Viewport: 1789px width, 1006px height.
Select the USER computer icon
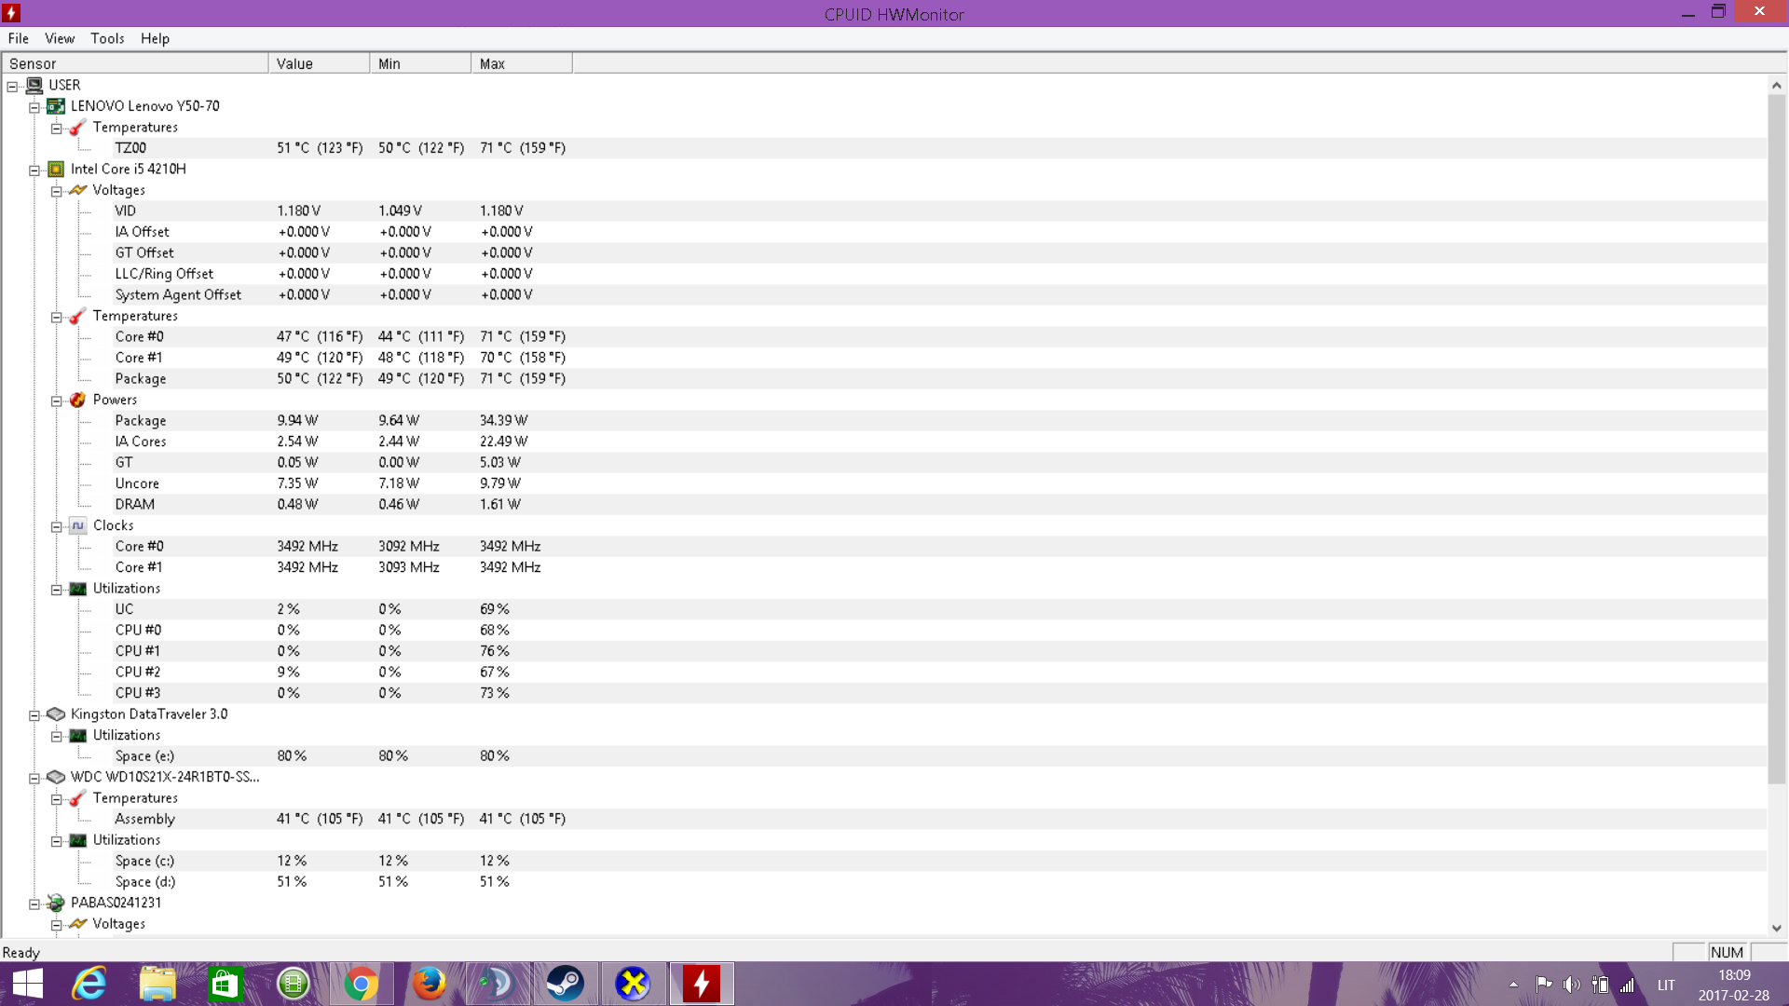[x=34, y=85]
